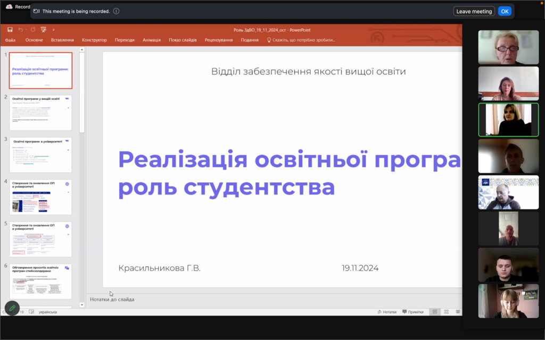Click the info icon beside recording notice
The width and height of the screenshot is (545, 340).
[116, 11]
